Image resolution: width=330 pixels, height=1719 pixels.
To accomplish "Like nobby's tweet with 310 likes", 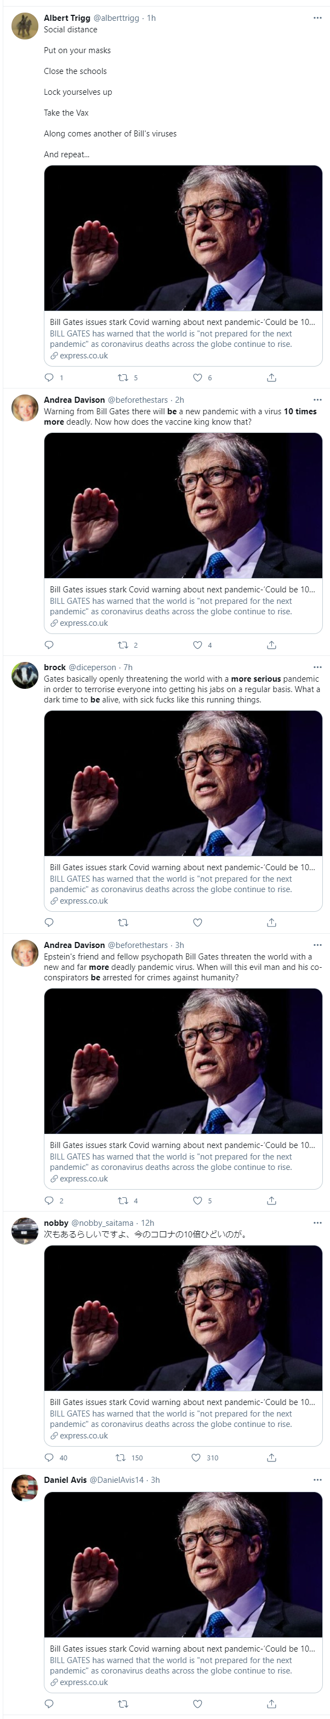I will [x=196, y=1458].
